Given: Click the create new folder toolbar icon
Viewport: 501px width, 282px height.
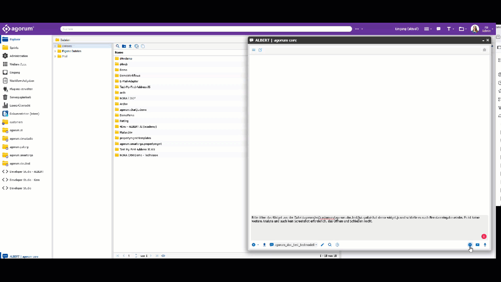Looking at the screenshot, I should pyautogui.click(x=124, y=46).
